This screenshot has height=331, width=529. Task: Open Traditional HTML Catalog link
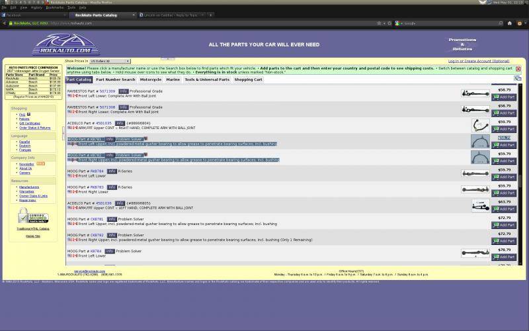pos(33,228)
